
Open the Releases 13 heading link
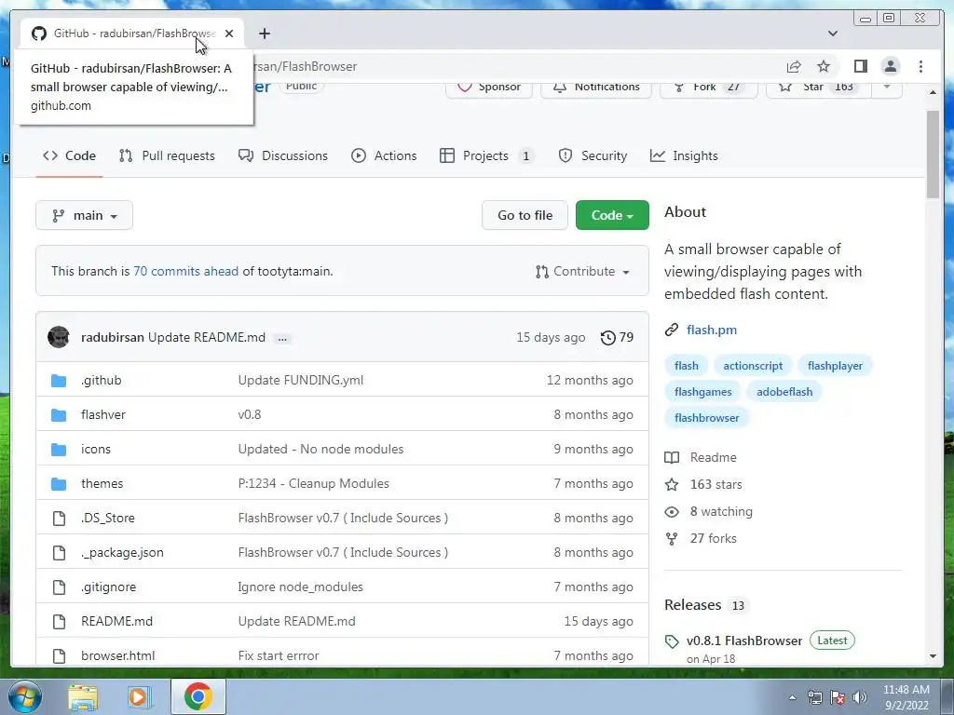tap(706, 605)
